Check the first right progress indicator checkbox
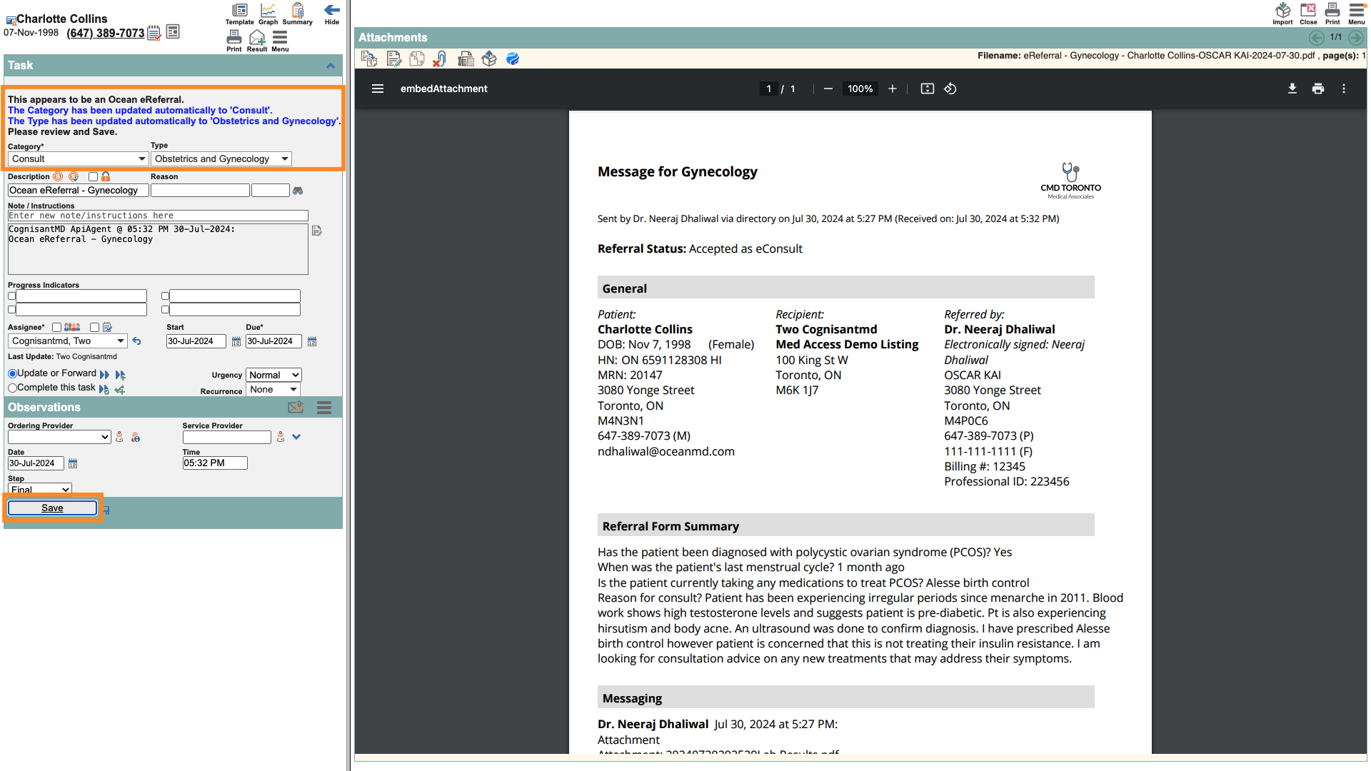This screenshot has height=771, width=1371. coord(165,296)
